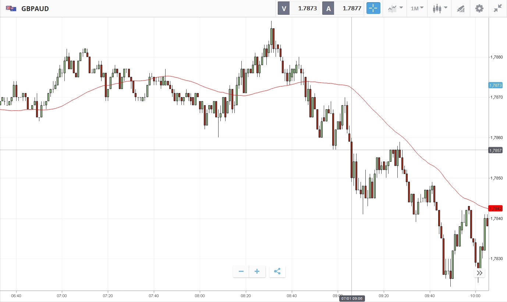Click the GBPAUD flag icon
Viewport: 507px width, 302px height.
(11, 8)
